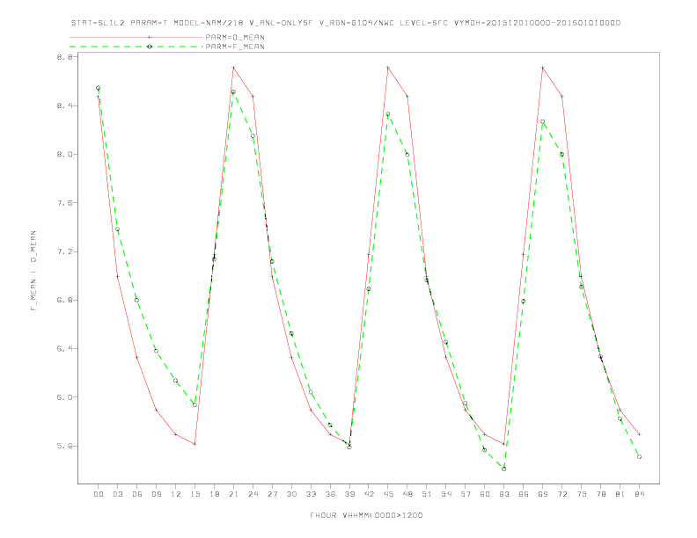The width and height of the screenshot is (697, 538).
Task: Click the 57 x-axis tick label
Action: (x=466, y=494)
